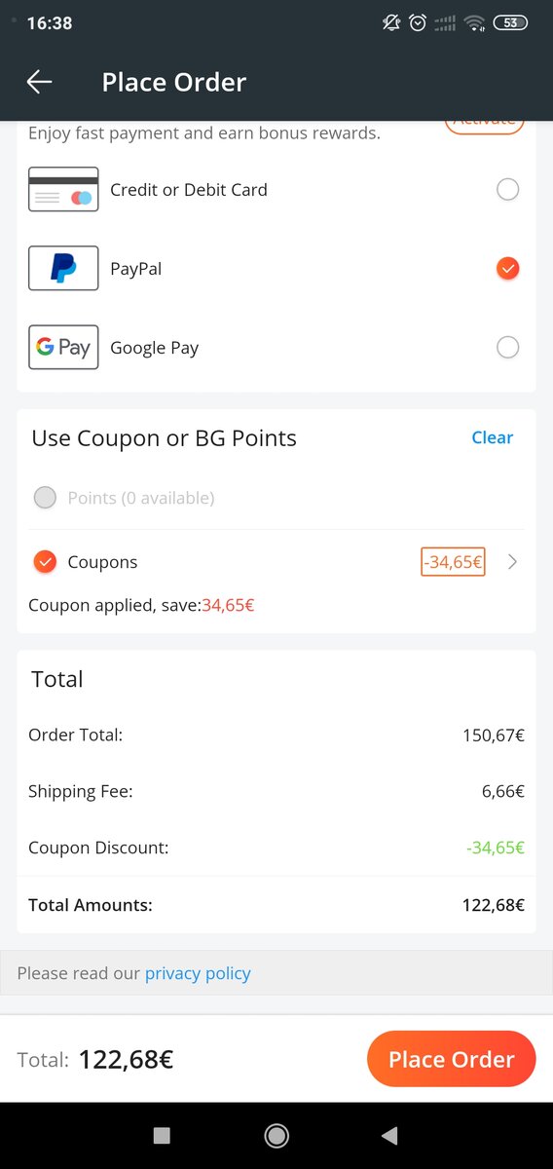Screen dimensions: 553x1169
Task: Open the privacy policy link
Action: (x=198, y=973)
